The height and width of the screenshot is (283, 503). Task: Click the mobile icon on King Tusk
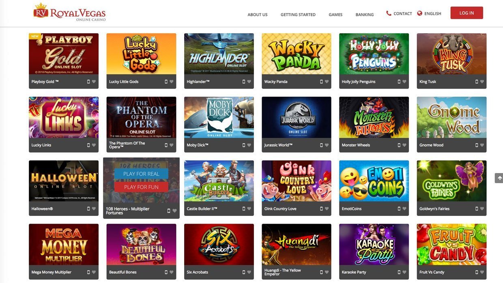pyautogui.click(x=477, y=82)
